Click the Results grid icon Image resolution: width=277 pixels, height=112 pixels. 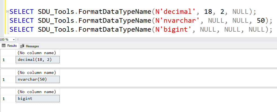[x=4, y=46]
